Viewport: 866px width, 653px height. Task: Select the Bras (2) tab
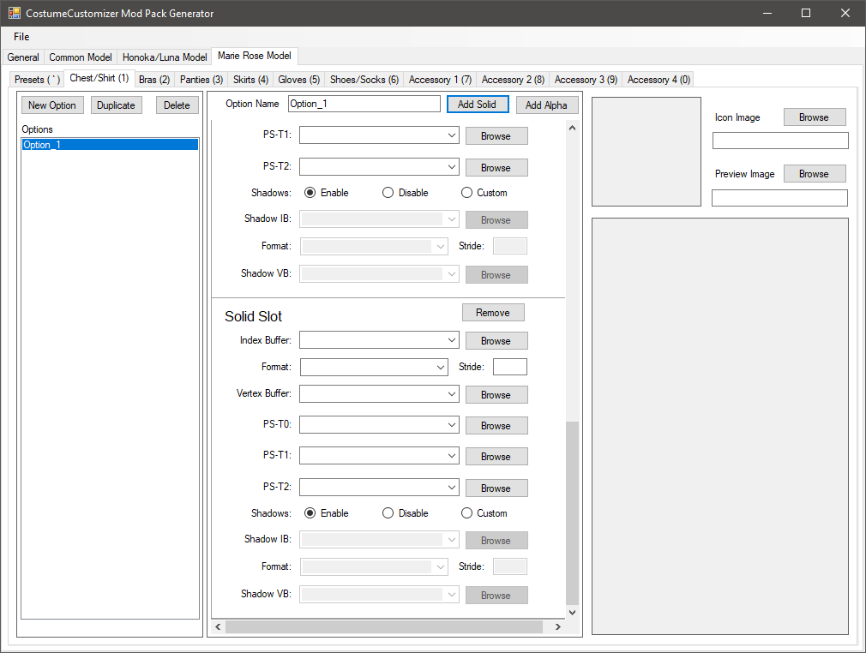click(154, 80)
